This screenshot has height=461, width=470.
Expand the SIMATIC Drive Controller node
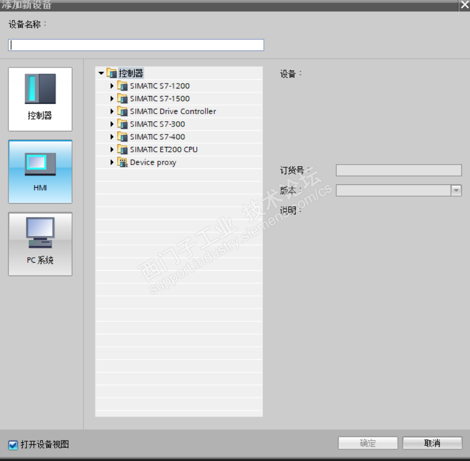tap(112, 111)
